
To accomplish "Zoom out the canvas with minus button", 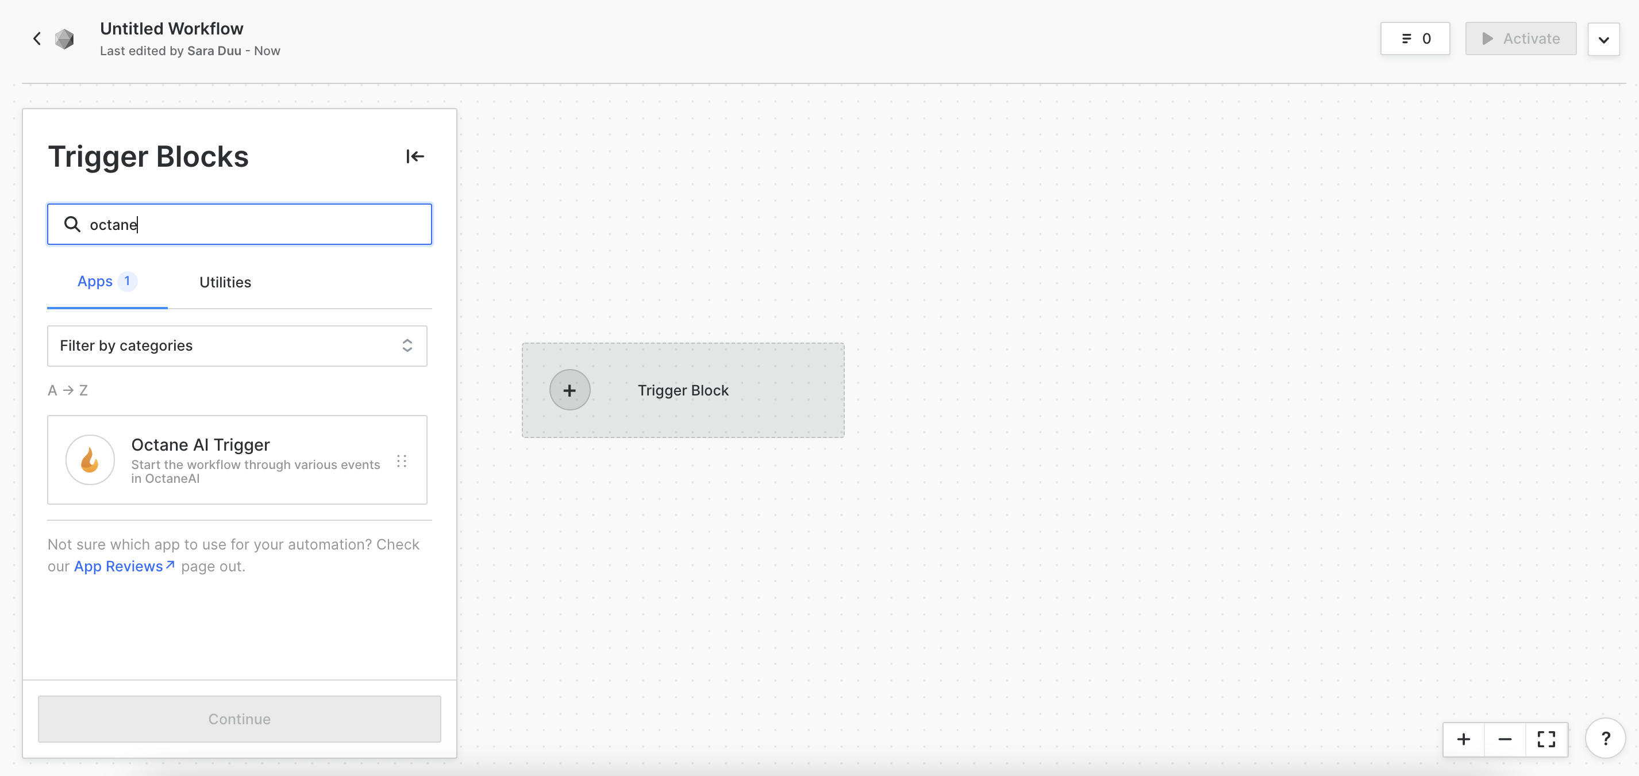I will point(1504,739).
